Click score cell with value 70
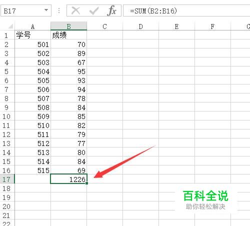The height and width of the screenshot is (226, 250). point(68,44)
